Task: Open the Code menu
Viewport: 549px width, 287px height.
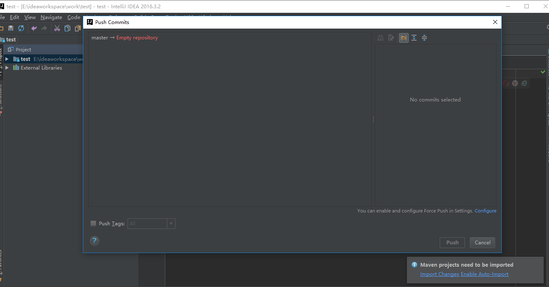Action: coord(74,17)
